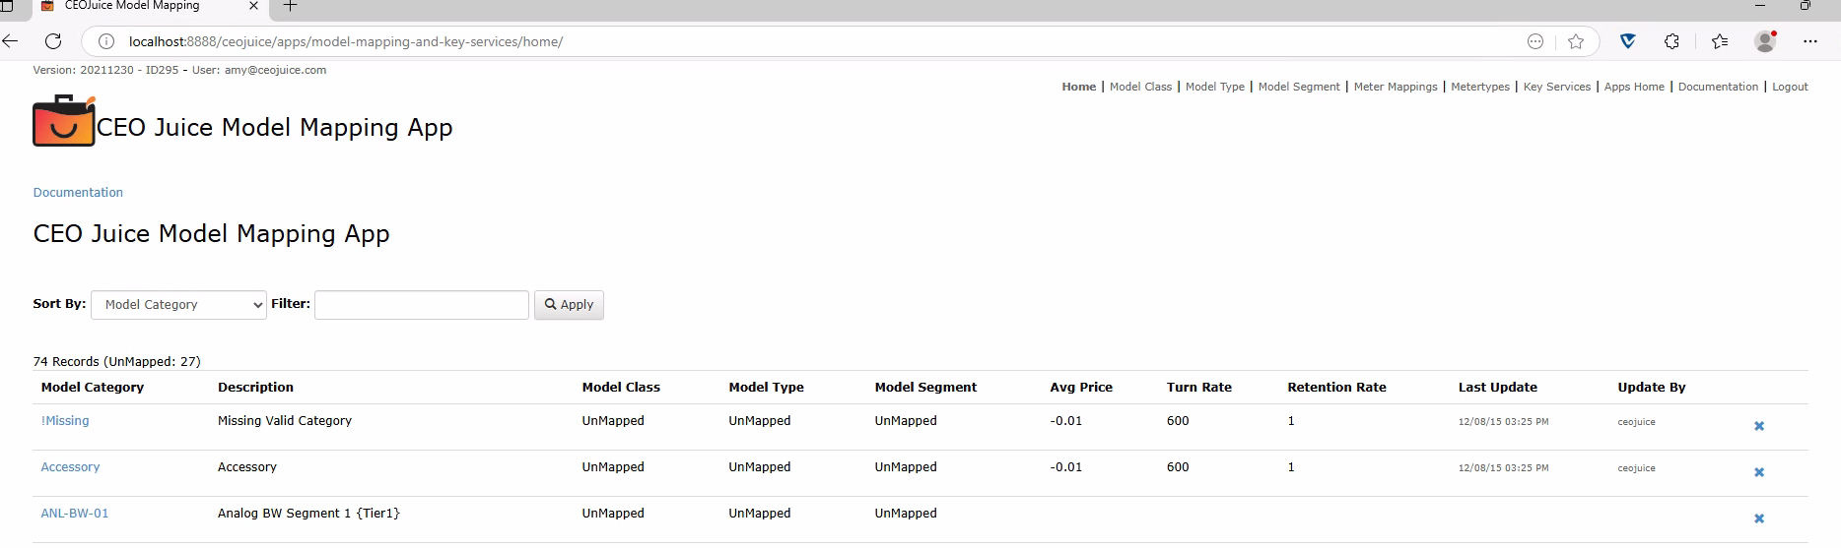Delete the Accessory row with X icon
Image resolution: width=1841 pixels, height=548 pixels.
tap(1759, 472)
